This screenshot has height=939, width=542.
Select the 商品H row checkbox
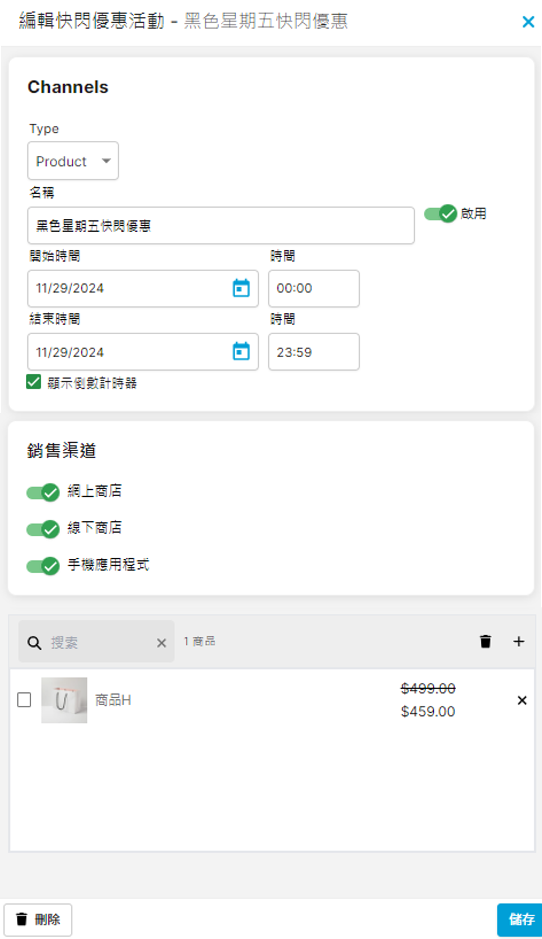pos(24,700)
